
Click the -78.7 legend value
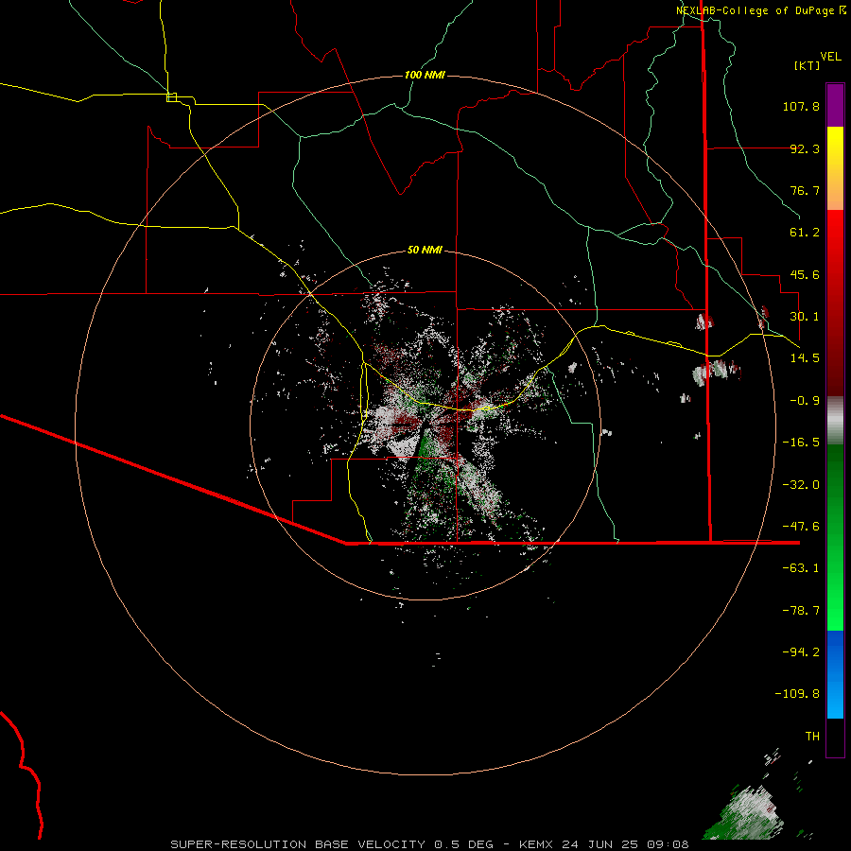pos(801,611)
